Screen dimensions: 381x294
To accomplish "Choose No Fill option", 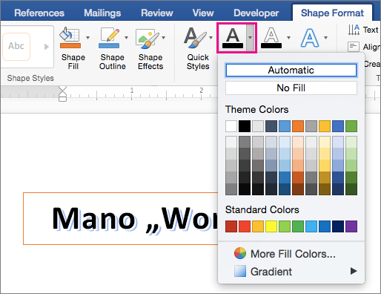I will [x=291, y=88].
